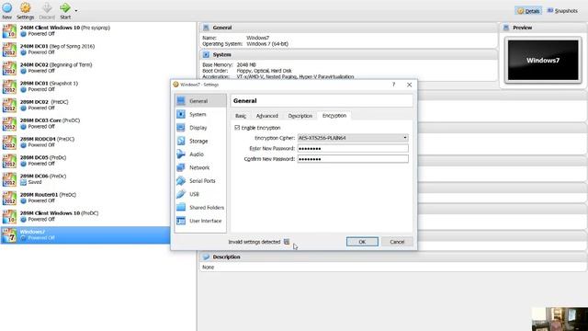The width and height of the screenshot is (588, 331).
Task: Click the Discard toolbar icon
Action: click(x=47, y=10)
